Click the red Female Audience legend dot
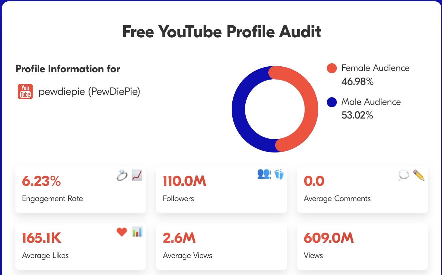 [332, 68]
